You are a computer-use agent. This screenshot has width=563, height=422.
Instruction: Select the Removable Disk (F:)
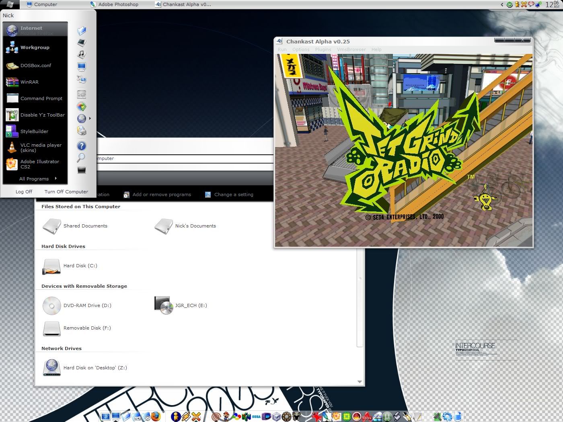77,328
